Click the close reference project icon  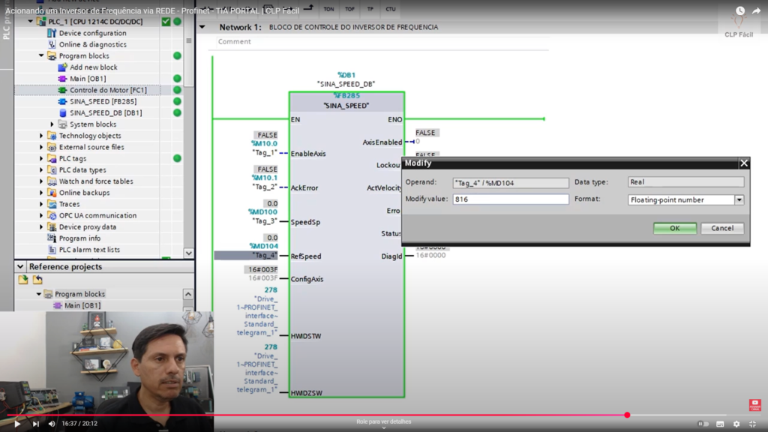[x=37, y=280]
